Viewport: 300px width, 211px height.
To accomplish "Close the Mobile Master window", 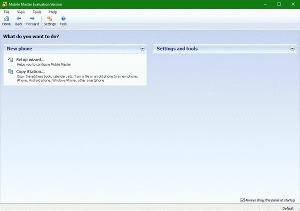I will click(293, 4).
